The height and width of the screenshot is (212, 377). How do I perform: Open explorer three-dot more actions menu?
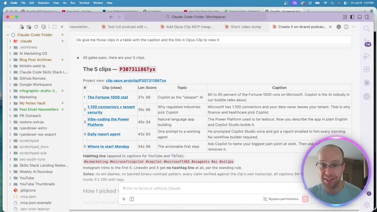click(9, 27)
